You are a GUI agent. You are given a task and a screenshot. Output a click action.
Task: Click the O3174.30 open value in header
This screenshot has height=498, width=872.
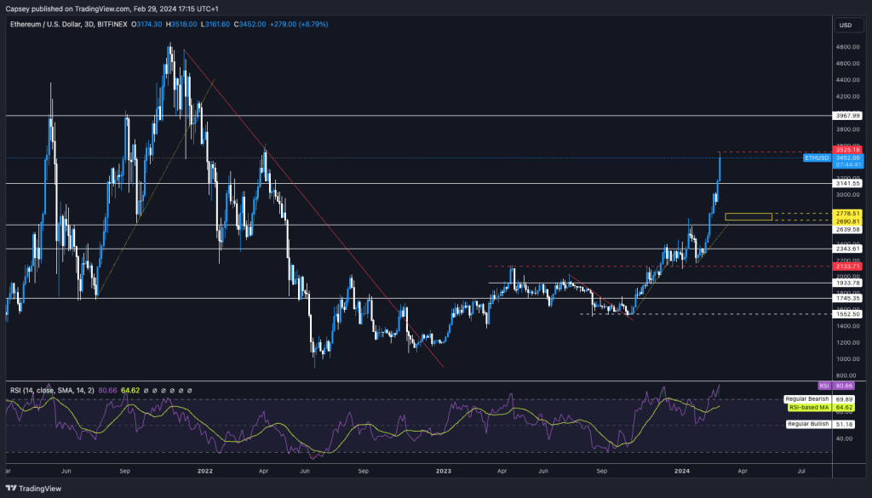(x=146, y=25)
